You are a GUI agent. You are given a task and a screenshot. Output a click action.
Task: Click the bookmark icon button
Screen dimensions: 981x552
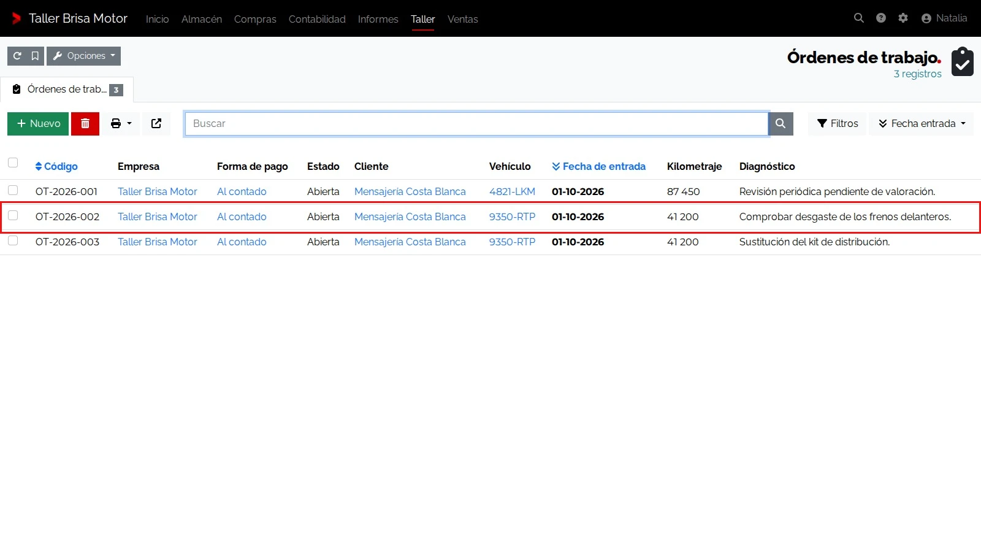35,56
